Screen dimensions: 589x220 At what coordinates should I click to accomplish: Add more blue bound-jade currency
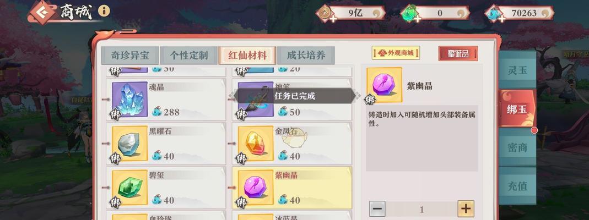[502, 19]
